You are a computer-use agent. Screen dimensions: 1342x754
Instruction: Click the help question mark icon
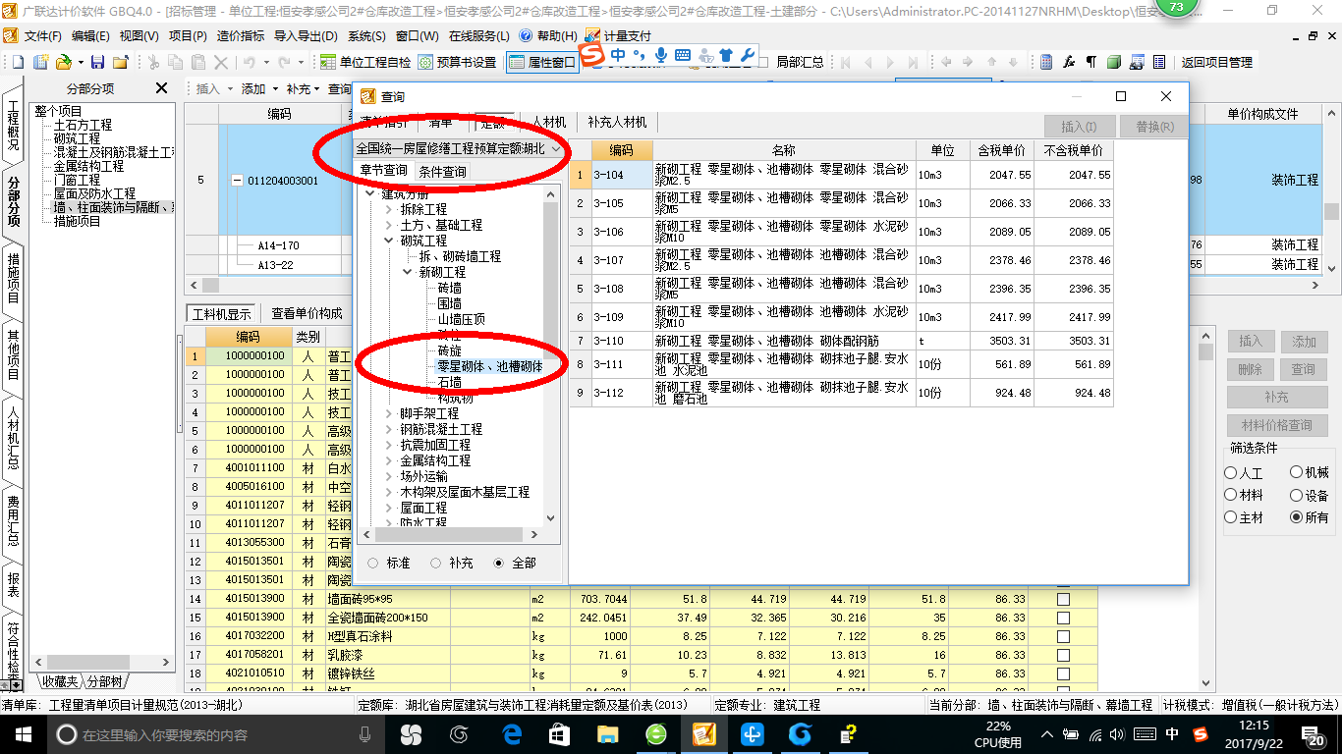tap(526, 35)
